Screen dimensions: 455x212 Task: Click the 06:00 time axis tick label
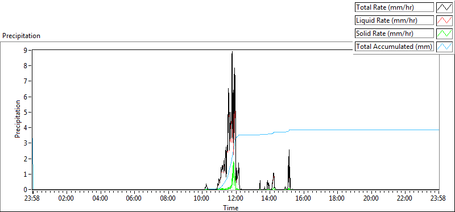(134, 199)
